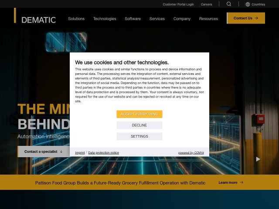
Task: Play the hero video with the triangle icon
Action: coord(258,159)
